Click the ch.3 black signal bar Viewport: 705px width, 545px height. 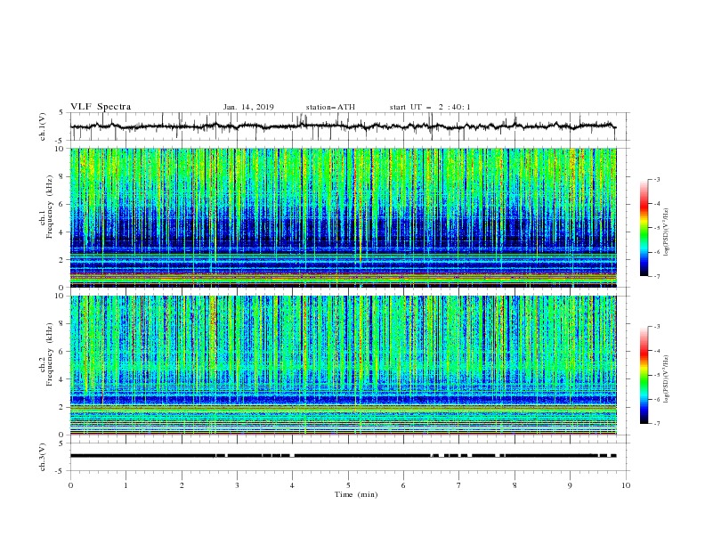[343, 456]
